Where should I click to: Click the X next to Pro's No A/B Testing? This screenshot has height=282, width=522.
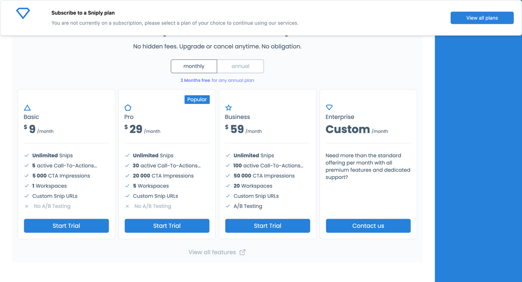[x=127, y=206]
